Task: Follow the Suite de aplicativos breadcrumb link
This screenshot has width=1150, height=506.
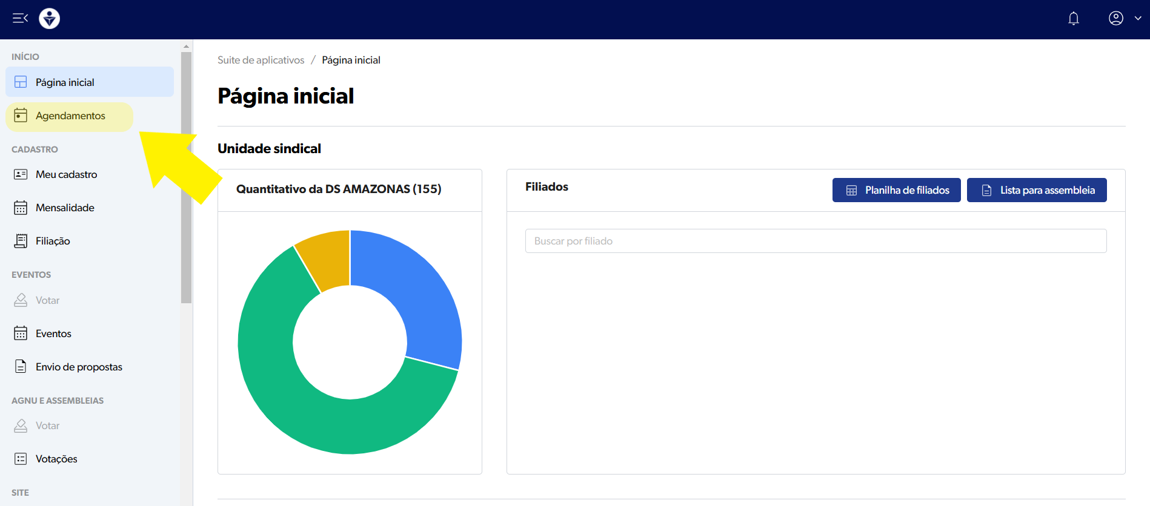Action: click(261, 60)
